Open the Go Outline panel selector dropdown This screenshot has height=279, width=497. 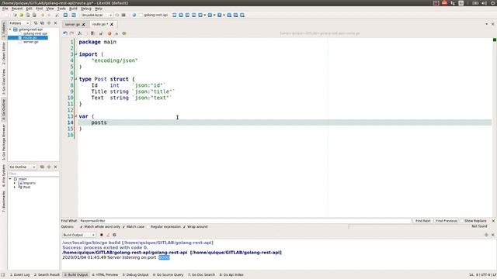pos(23,167)
